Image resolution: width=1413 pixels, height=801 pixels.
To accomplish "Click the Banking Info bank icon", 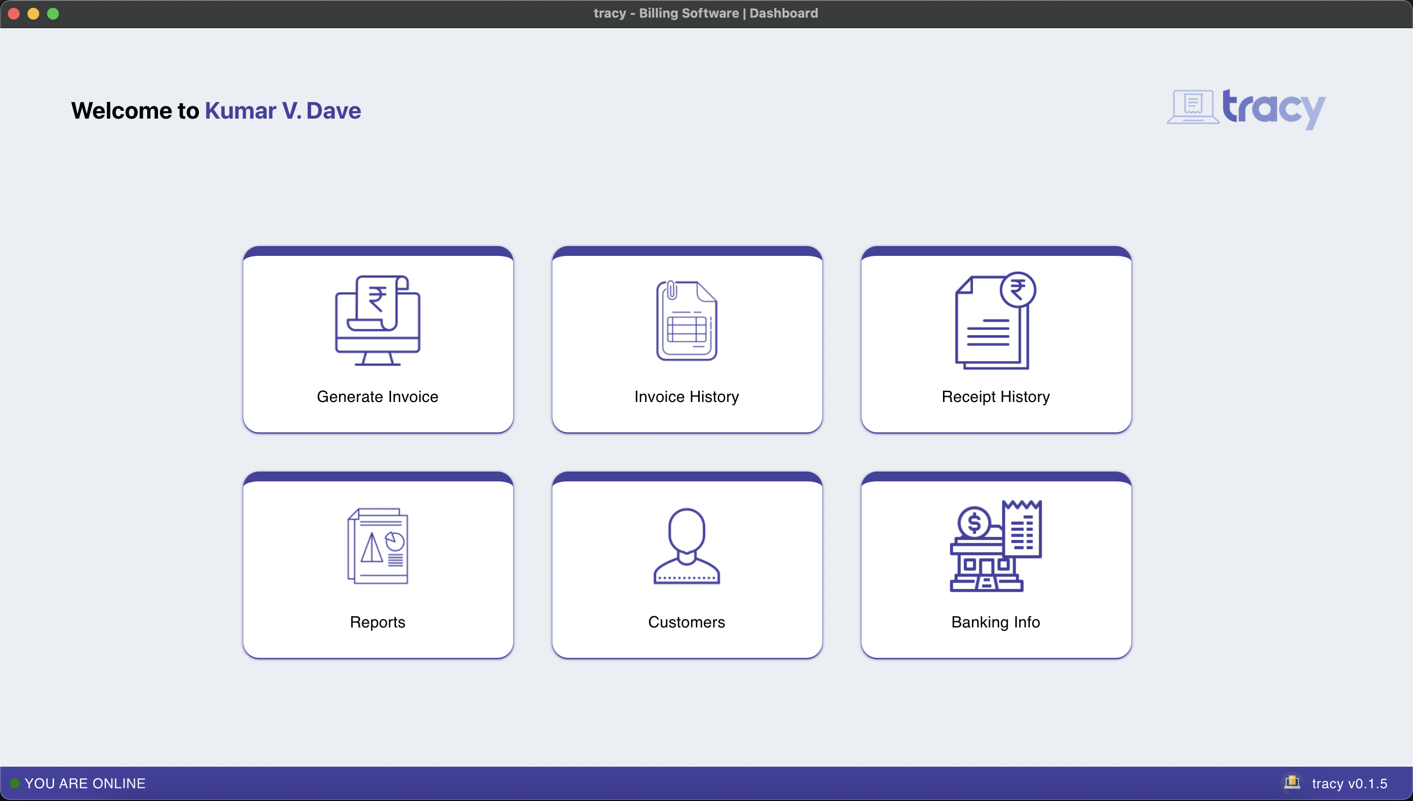I will point(995,546).
